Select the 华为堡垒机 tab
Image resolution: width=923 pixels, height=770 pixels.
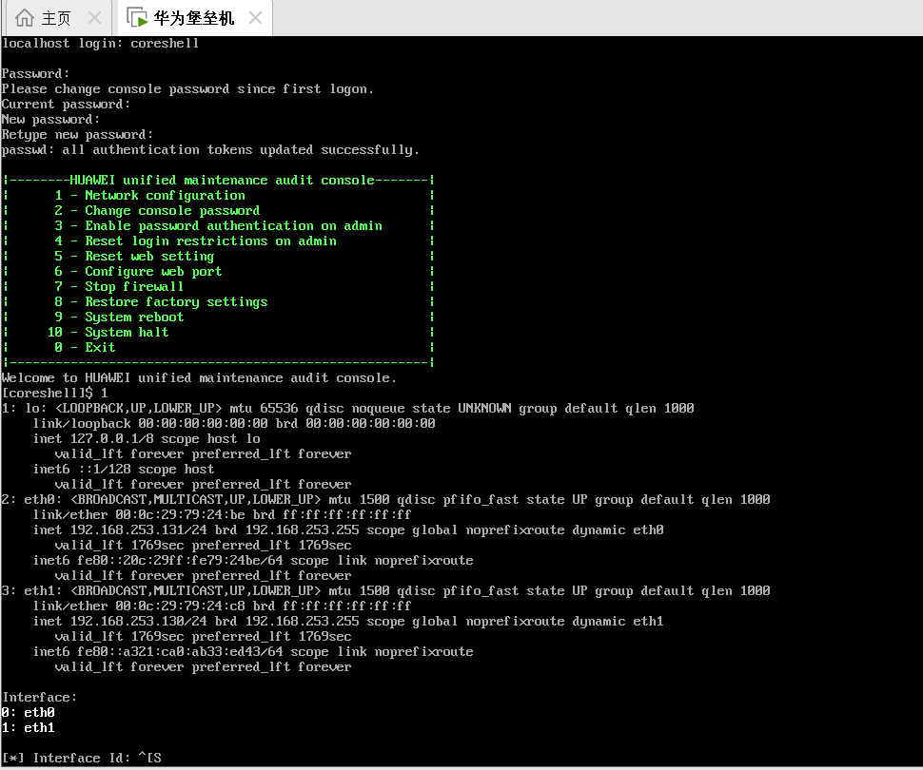click(x=193, y=18)
